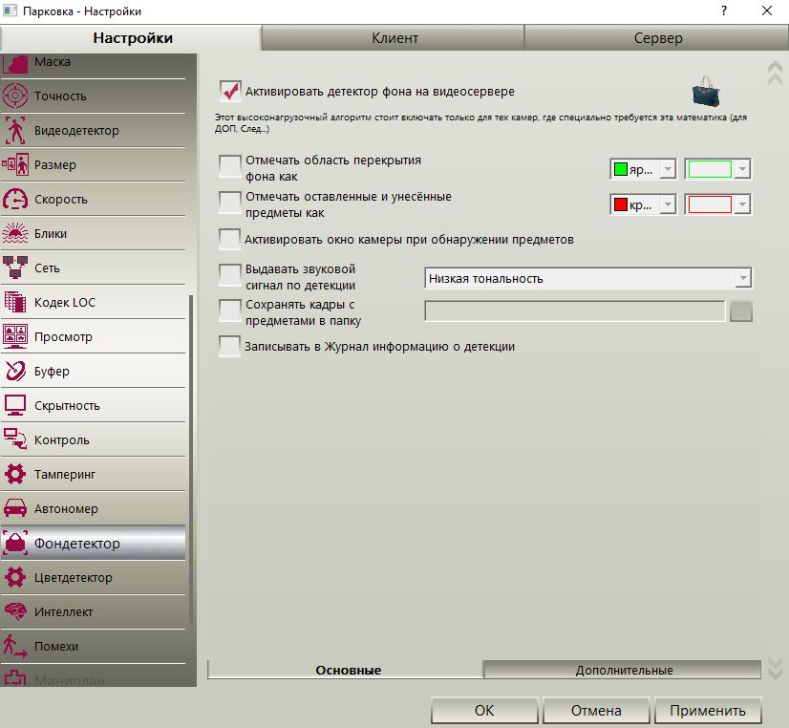Viewport: 789px width, 728px height.
Task: Click the green outlined frame preview
Action: pyautogui.click(x=710, y=169)
